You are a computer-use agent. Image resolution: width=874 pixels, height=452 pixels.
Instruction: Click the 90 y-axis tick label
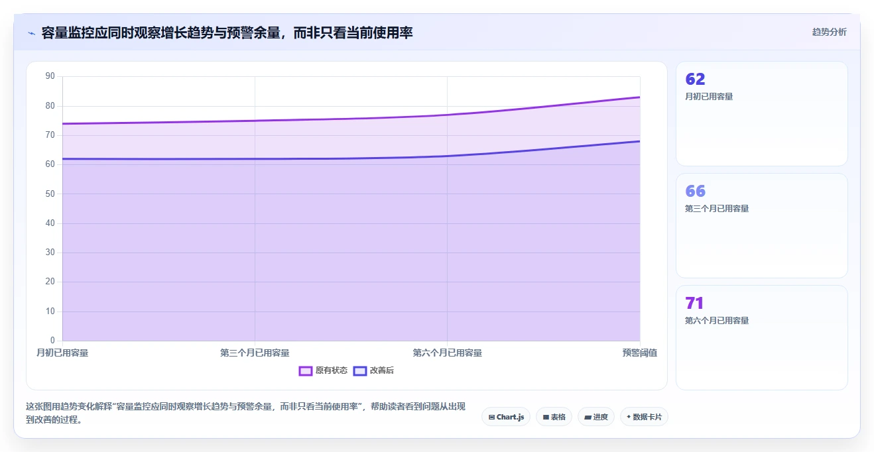click(x=50, y=76)
